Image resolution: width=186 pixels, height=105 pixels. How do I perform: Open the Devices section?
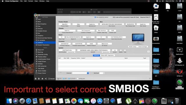click(x=40, y=29)
